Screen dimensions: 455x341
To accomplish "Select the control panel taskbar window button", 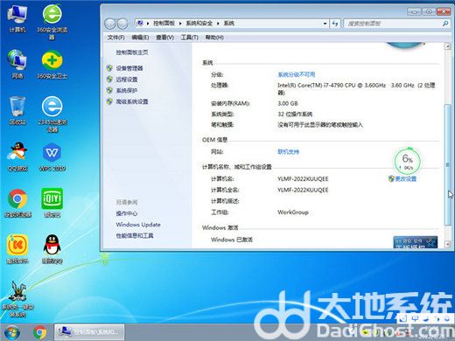I will tap(89, 332).
